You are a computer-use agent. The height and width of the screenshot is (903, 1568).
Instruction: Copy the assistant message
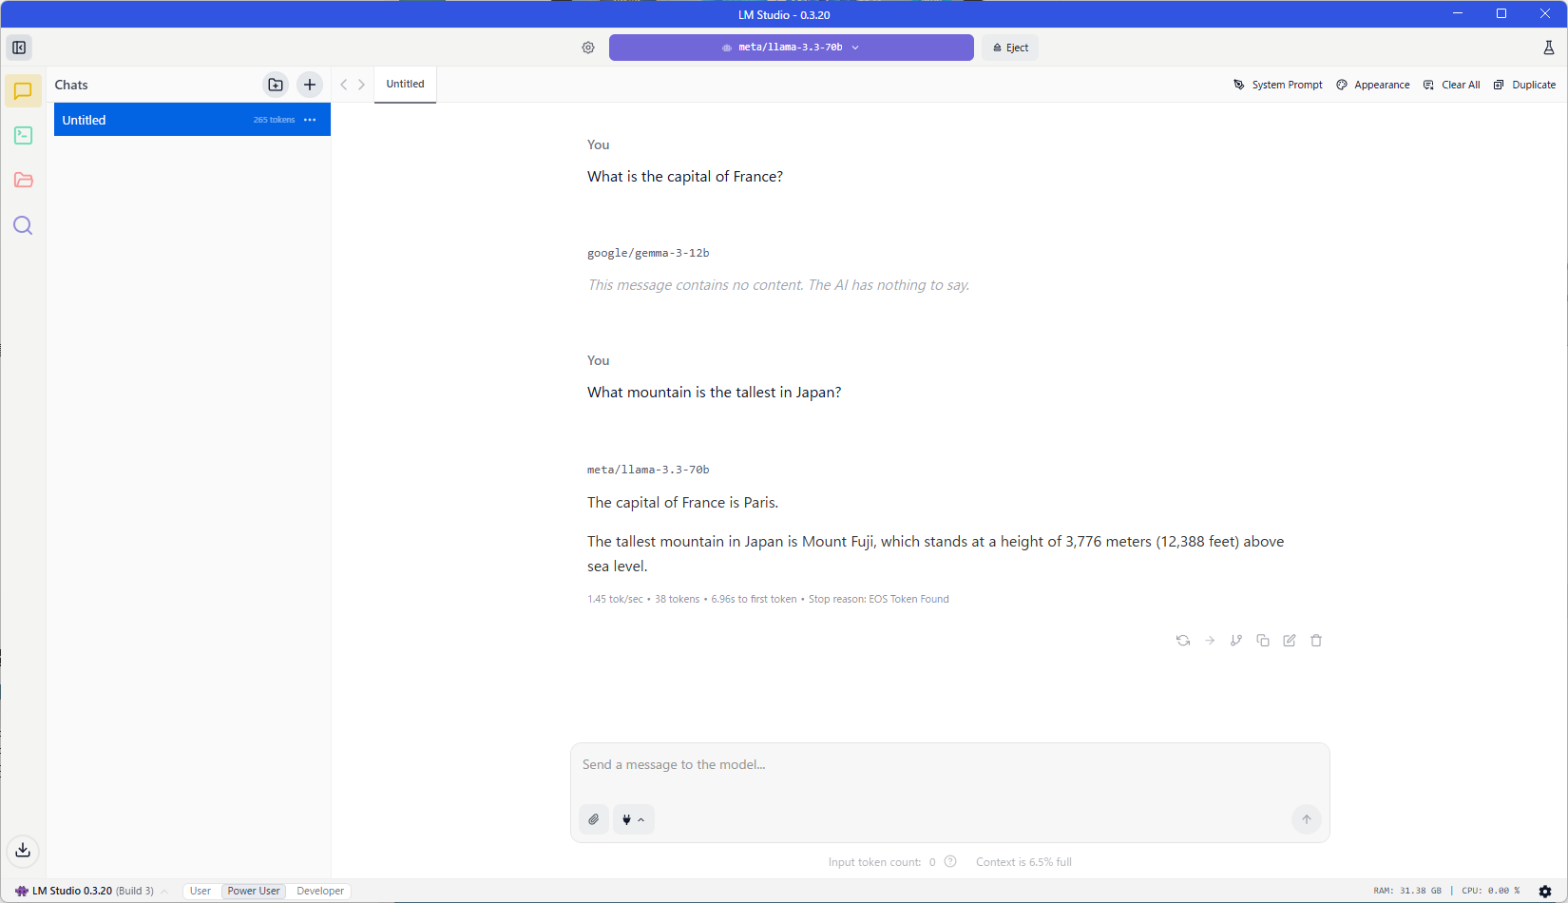point(1263,641)
